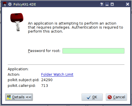This screenshot has width=132, height=106.
Task: Cancel the authentication request
Action: [116, 97]
